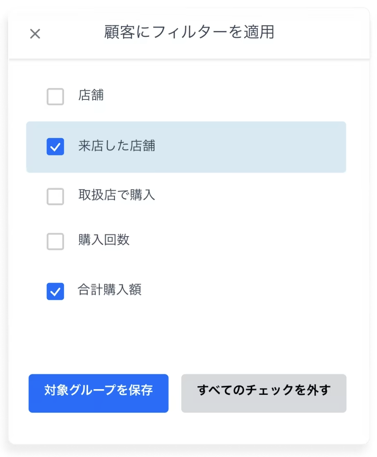
Task: Enable the 店舗 checkbox
Action: [55, 97]
